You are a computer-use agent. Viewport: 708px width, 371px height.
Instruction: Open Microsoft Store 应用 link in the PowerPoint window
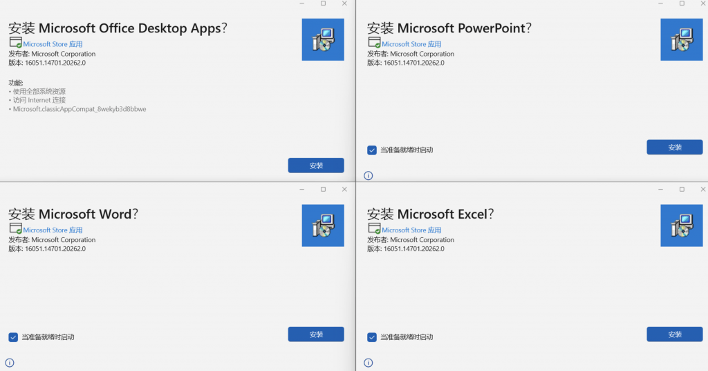coord(411,44)
